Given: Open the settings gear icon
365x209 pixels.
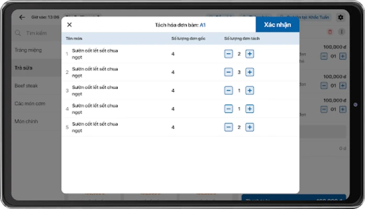Looking at the screenshot, I should pos(340,17).
